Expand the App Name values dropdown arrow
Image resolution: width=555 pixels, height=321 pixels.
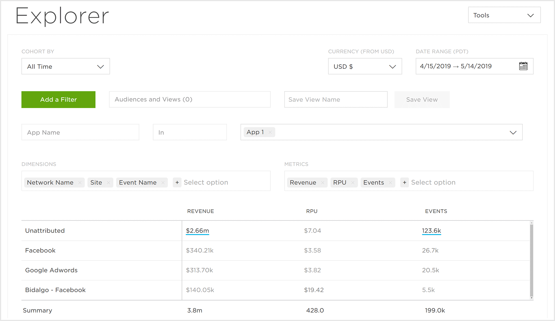[513, 132]
